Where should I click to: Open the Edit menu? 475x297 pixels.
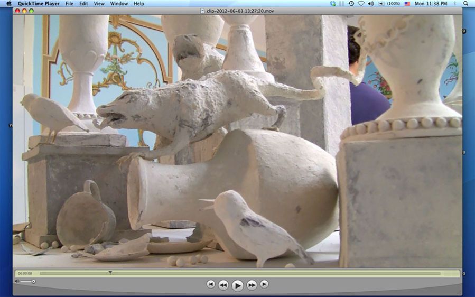point(83,4)
